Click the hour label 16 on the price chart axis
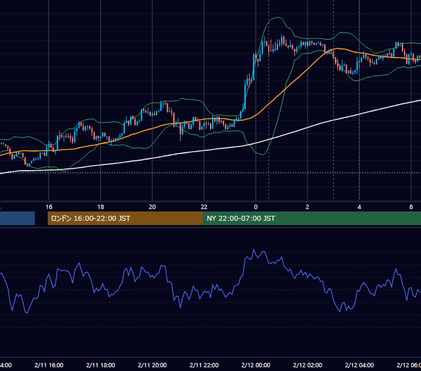This screenshot has width=421, height=371. (49, 207)
